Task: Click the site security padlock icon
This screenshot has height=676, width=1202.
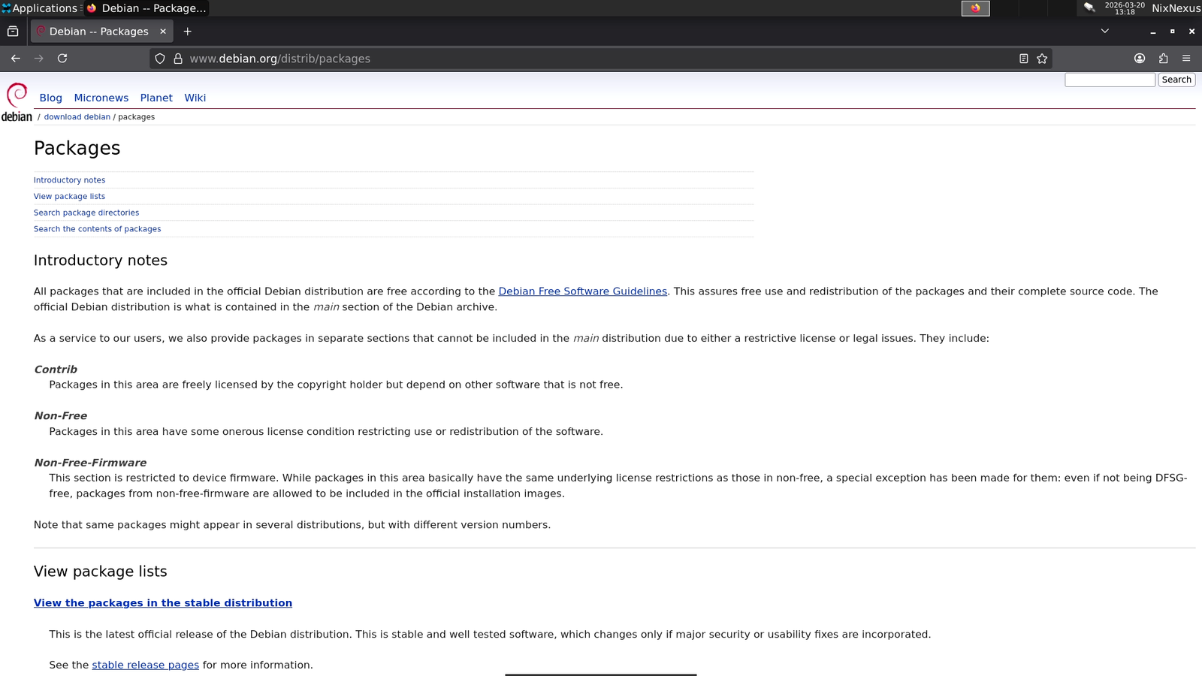Action: tap(178, 59)
